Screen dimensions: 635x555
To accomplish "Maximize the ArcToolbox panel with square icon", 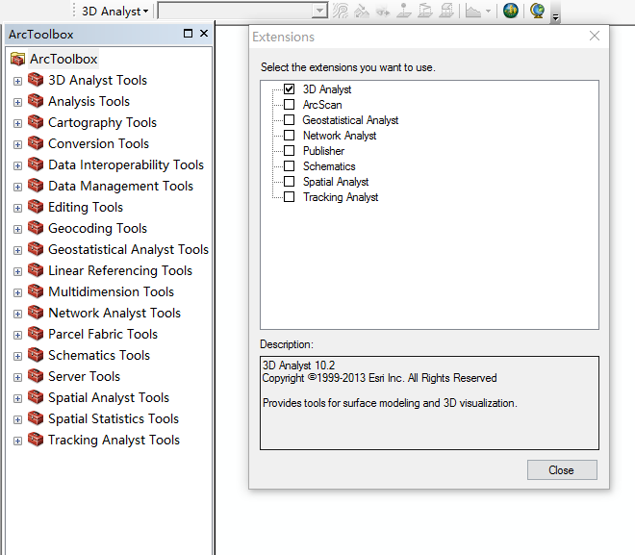I will pyautogui.click(x=188, y=34).
